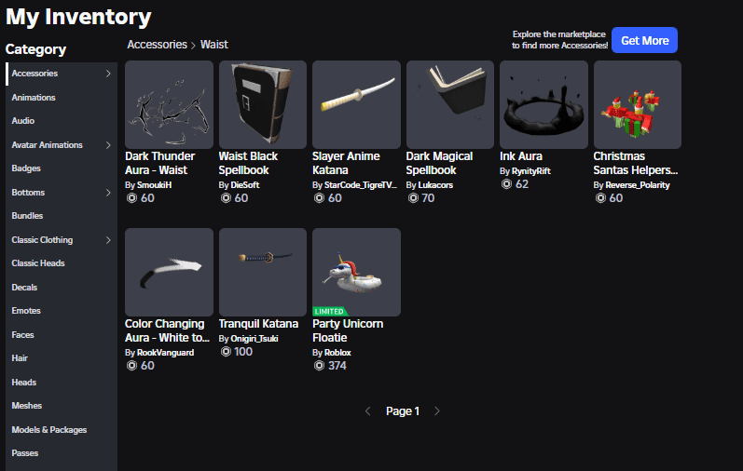Go to the previous inventory page arrow
Image resolution: width=743 pixels, height=471 pixels.
click(x=367, y=411)
